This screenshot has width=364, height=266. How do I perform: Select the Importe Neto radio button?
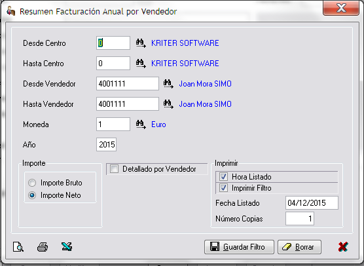pos(32,195)
